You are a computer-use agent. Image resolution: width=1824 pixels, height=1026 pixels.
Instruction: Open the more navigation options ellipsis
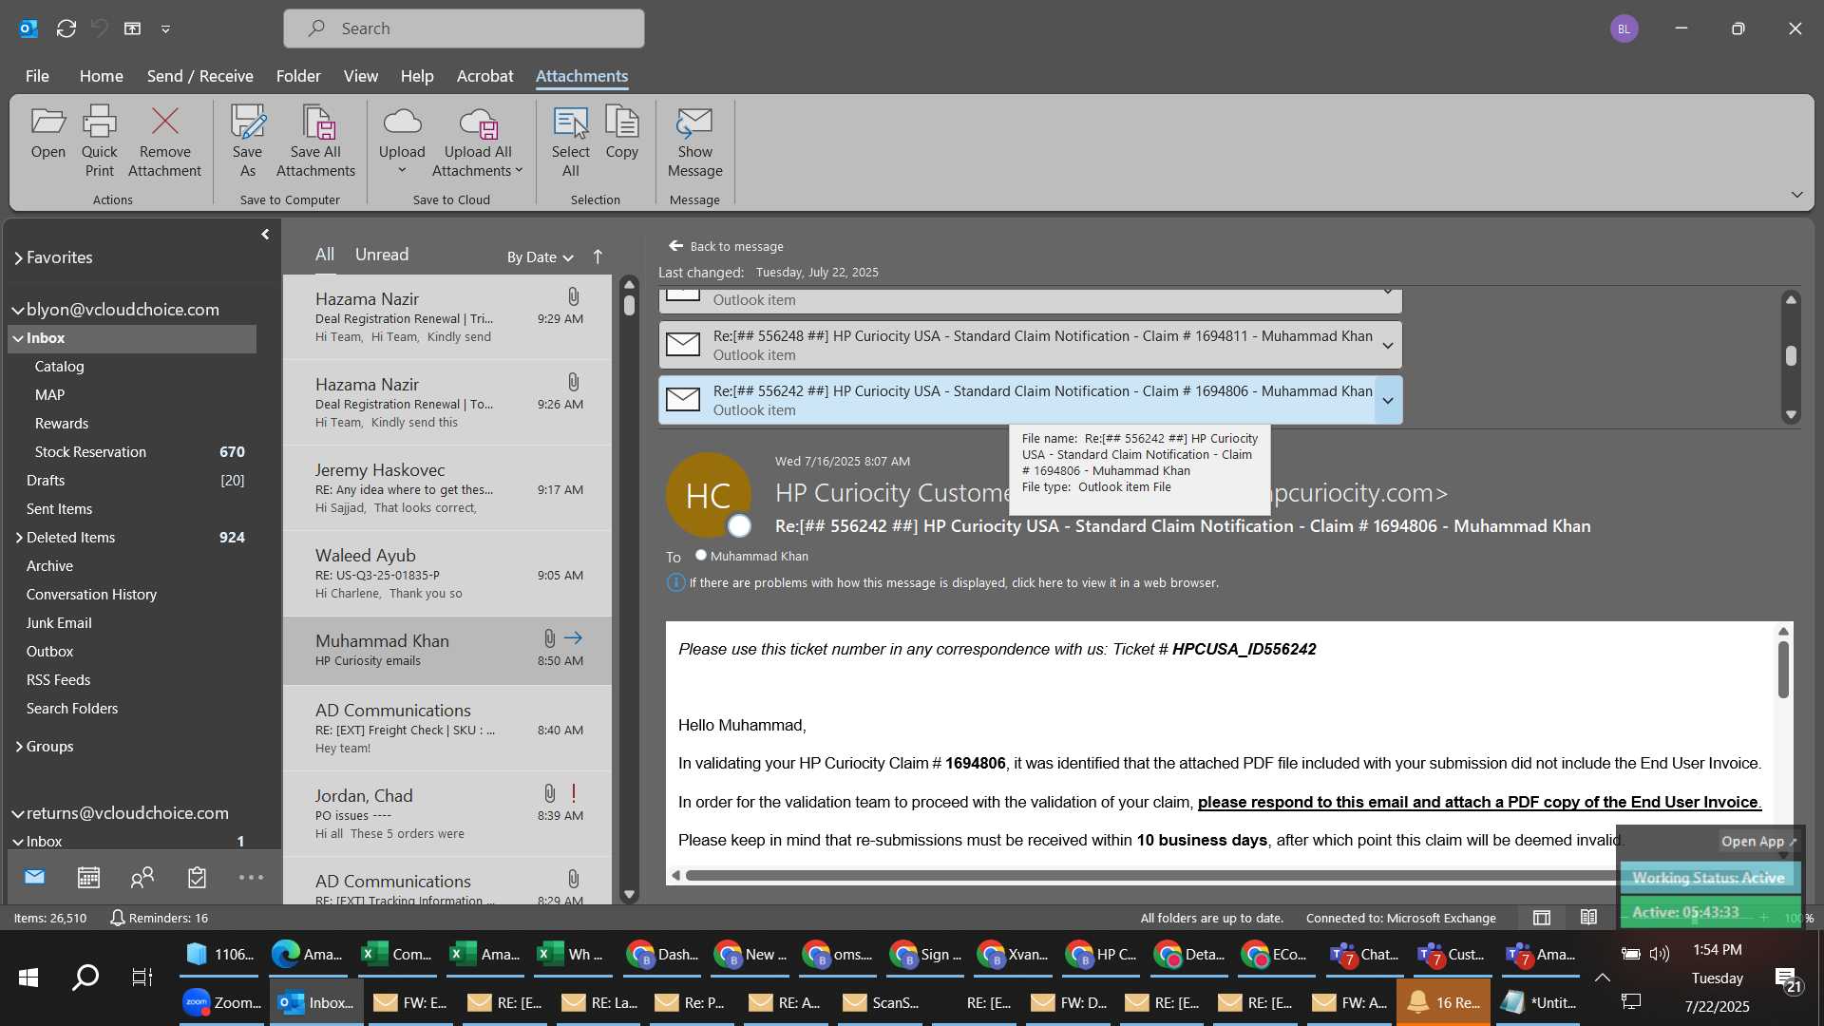(x=251, y=877)
